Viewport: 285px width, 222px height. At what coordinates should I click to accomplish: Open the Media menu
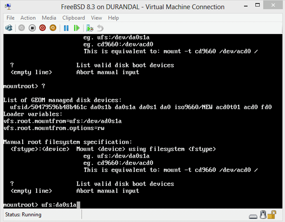(49, 18)
